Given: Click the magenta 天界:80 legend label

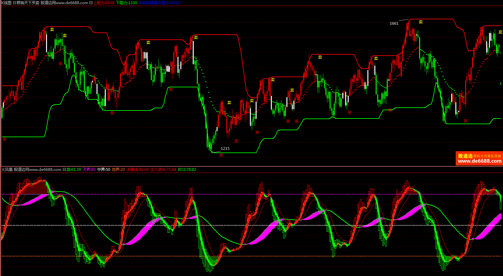Looking at the screenshot, I should click(89, 170).
